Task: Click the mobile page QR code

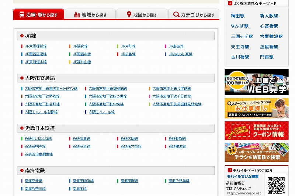Action: pos(276,185)
